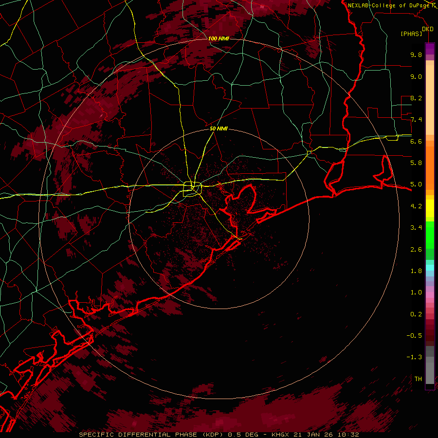438x438 pixels.
Task: Pick the yellow legend color swatch
Action: click(x=430, y=208)
